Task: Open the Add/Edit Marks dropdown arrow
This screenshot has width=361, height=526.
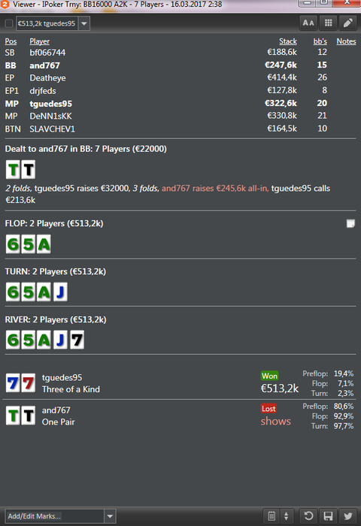Action: (x=110, y=516)
